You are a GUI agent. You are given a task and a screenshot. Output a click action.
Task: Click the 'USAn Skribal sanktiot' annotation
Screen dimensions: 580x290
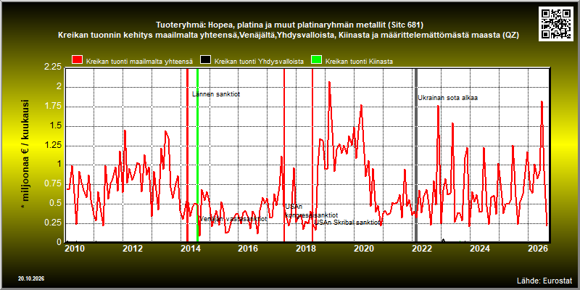[349, 223]
